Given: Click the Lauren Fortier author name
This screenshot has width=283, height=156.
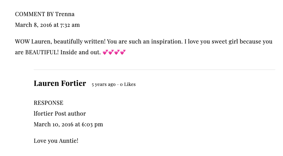Looking at the screenshot, I should [60, 83].
